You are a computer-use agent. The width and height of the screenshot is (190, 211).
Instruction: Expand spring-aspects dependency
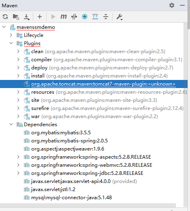pos(18,157)
